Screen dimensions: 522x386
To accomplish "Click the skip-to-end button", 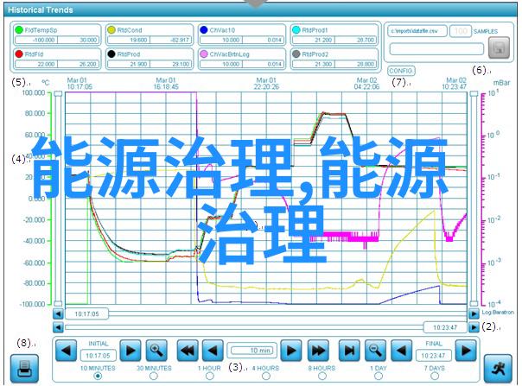I will coord(349,350).
